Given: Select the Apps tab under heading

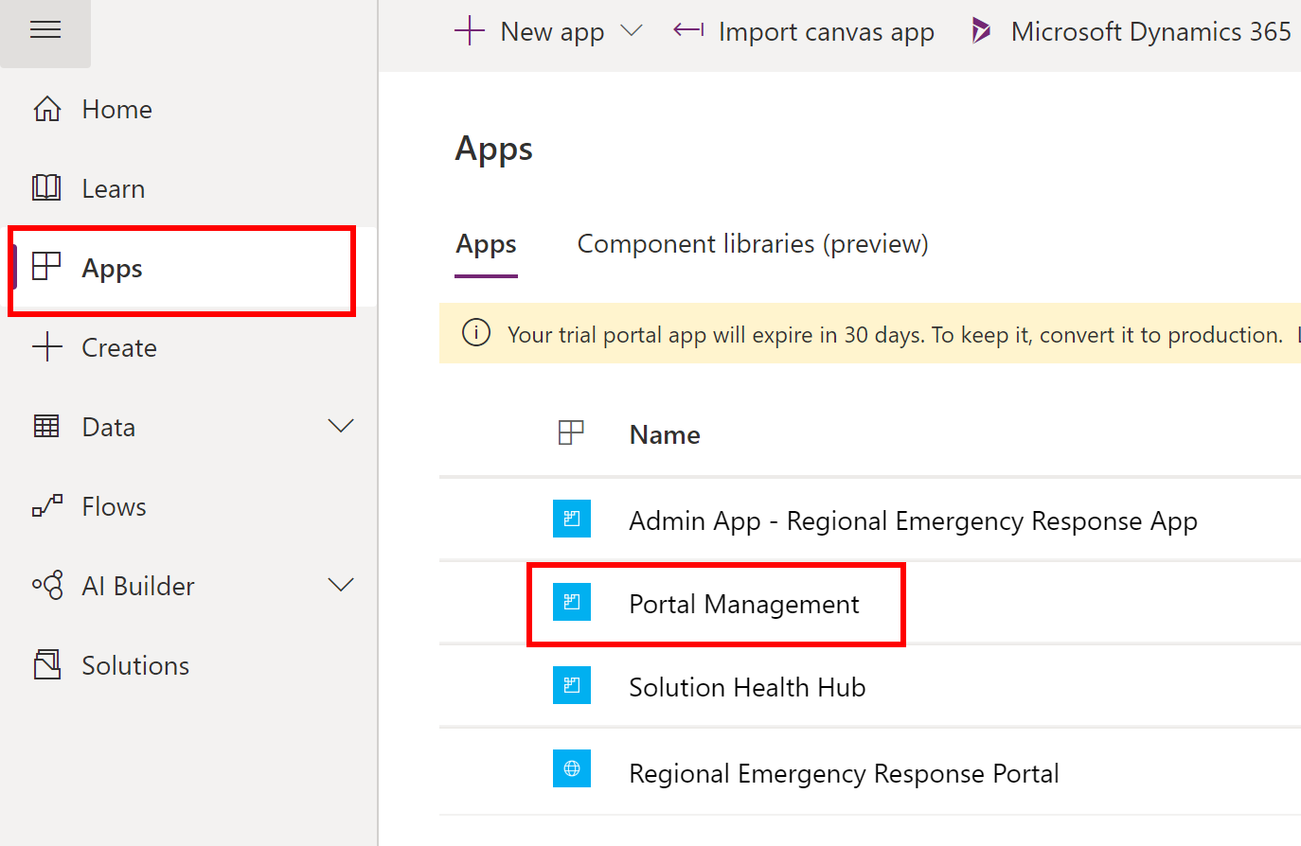Looking at the screenshot, I should click(486, 244).
